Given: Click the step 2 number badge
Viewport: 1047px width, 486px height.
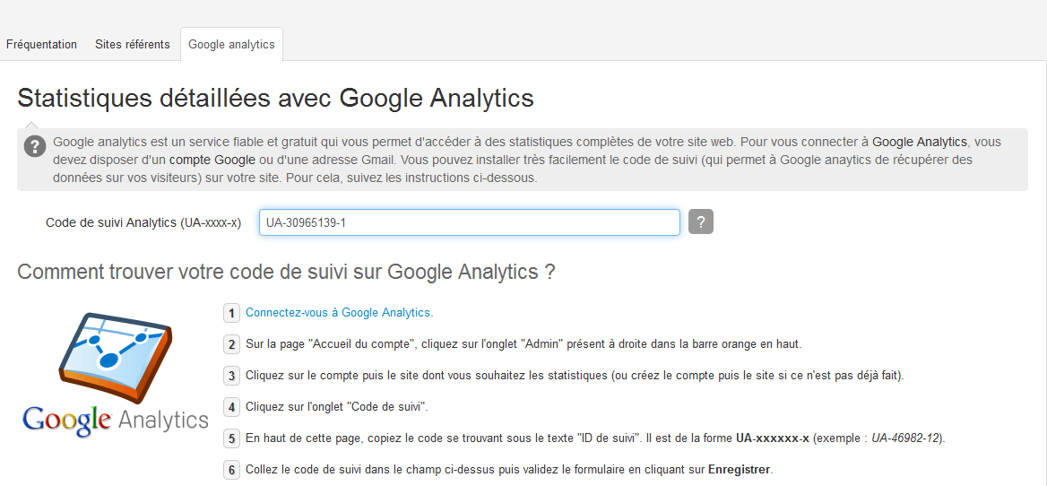Looking at the screenshot, I should pyautogui.click(x=231, y=344).
